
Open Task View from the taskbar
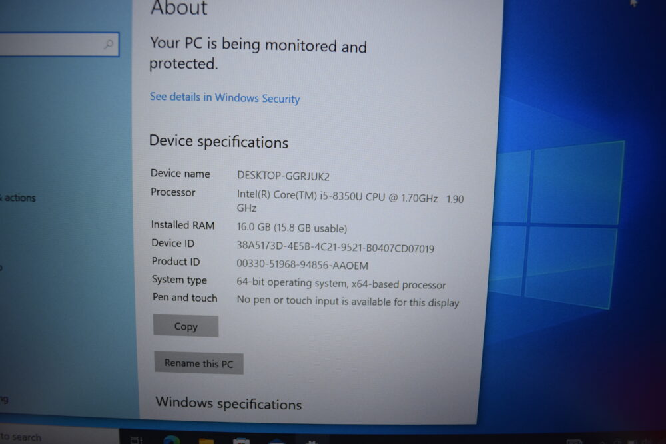click(136, 440)
